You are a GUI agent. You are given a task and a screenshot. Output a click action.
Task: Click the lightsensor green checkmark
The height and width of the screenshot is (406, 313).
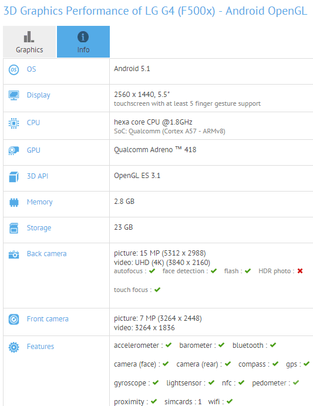coord(211,382)
